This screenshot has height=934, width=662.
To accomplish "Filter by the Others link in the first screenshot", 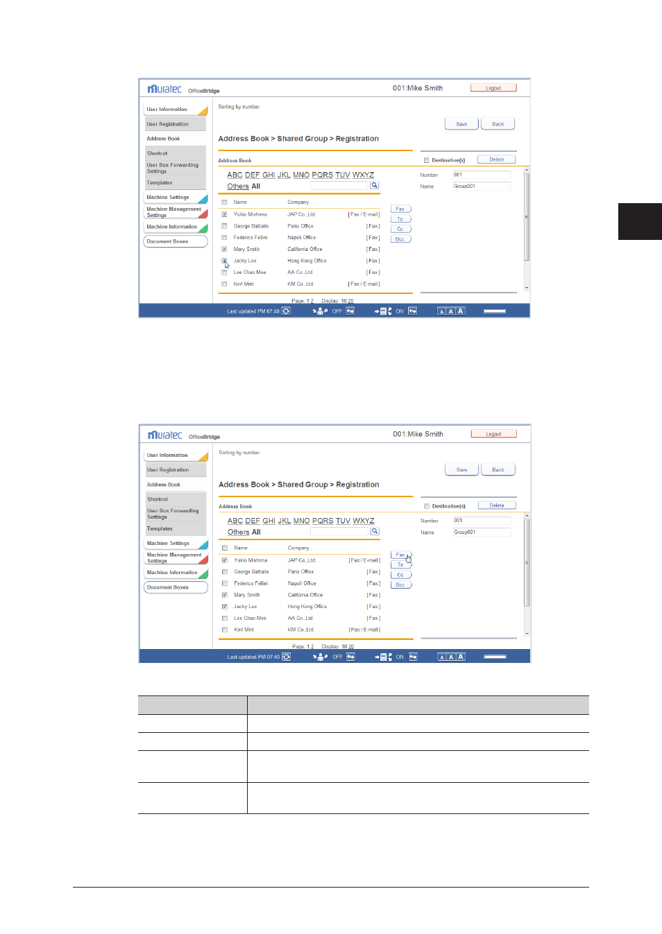I will pyautogui.click(x=238, y=187).
